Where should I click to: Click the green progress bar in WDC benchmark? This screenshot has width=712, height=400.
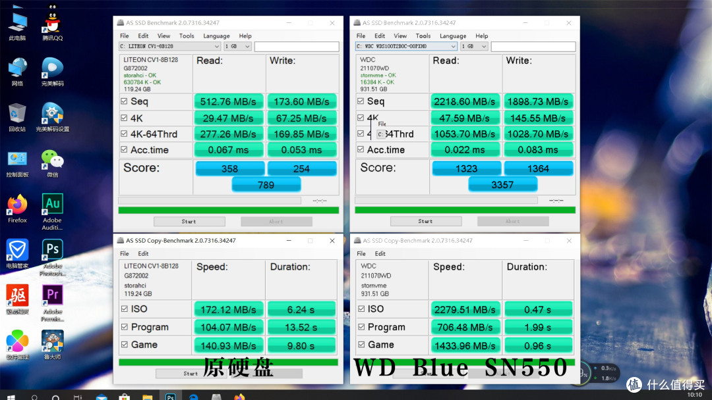465,210
